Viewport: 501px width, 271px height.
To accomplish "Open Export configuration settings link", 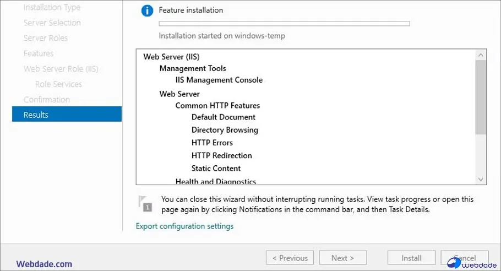I will pos(184,226).
